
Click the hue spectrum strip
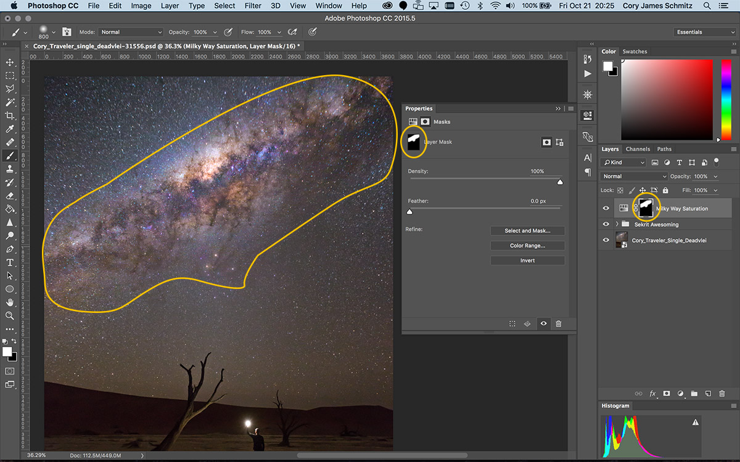tap(726, 99)
